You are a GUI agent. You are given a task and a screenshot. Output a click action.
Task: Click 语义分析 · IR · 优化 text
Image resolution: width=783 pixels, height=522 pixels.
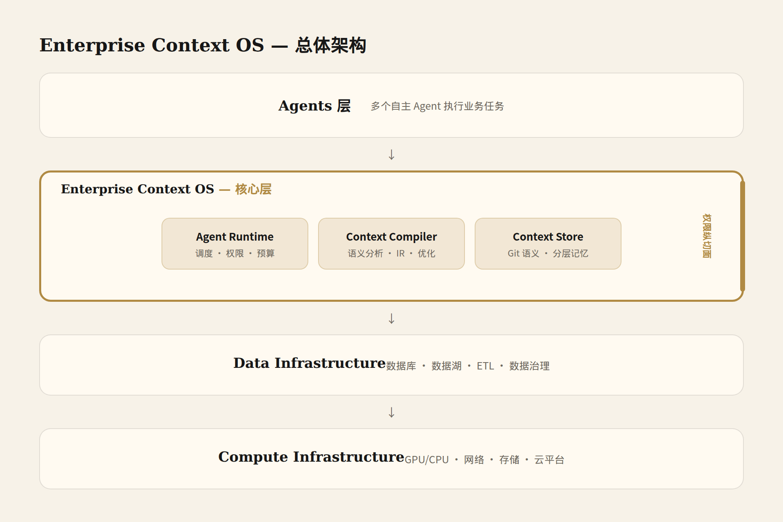pos(391,253)
